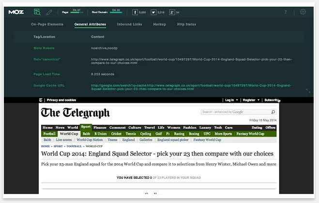Viewport: 319px width, 203px height.
Task: Open World Cup Nation link
Action: pos(90,140)
